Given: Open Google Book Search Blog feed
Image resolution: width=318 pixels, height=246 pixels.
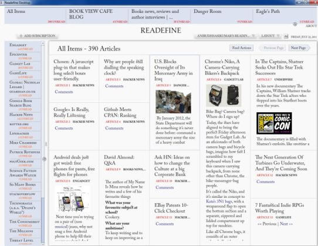Looking at the screenshot, I should 25,105.
